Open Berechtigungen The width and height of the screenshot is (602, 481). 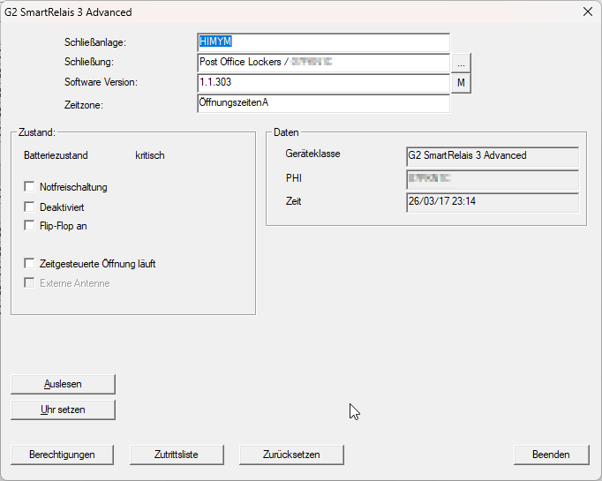point(61,455)
